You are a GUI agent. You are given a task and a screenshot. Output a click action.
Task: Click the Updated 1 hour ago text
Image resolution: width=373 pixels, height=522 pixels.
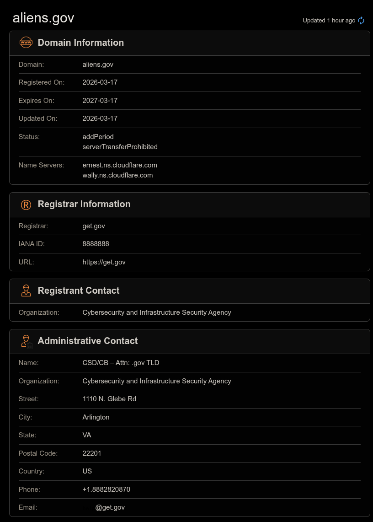point(329,21)
